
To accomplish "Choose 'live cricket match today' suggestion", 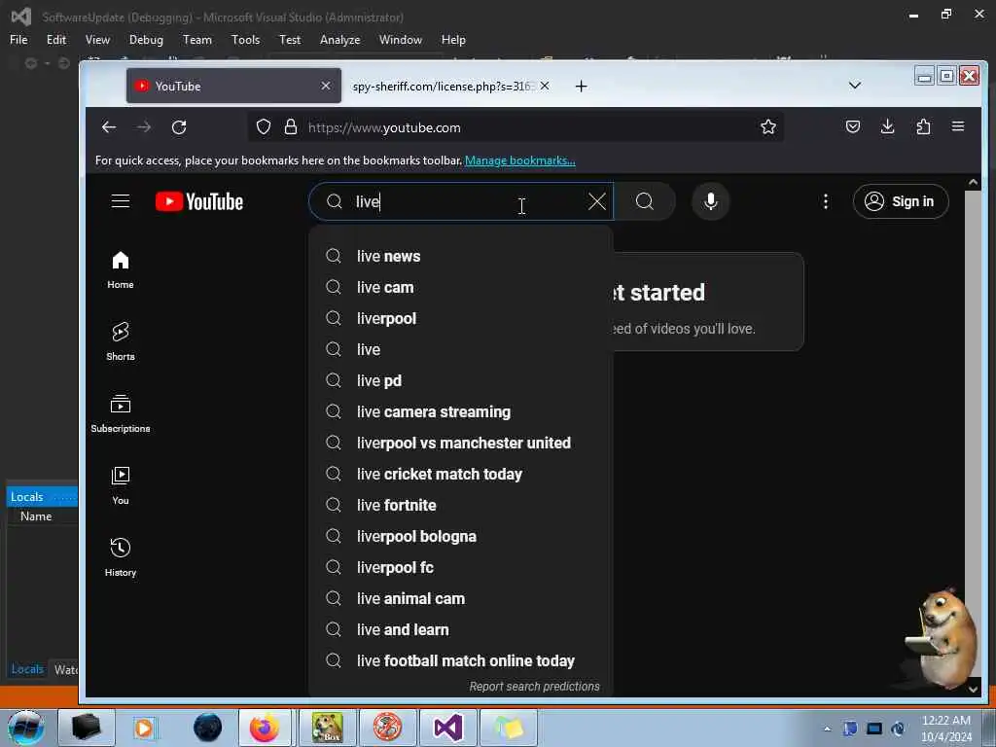I will pos(460,474).
